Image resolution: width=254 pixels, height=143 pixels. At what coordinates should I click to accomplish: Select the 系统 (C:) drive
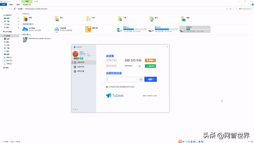click(132, 29)
